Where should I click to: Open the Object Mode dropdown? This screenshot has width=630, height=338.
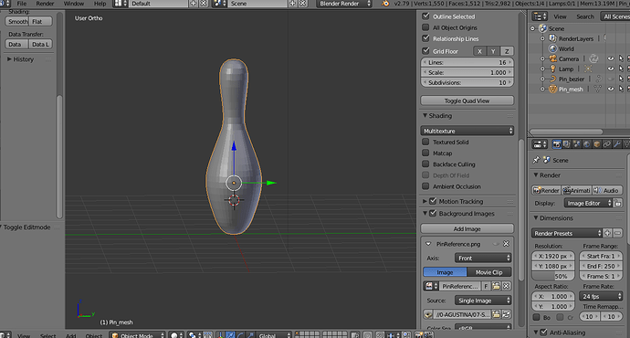tap(137, 334)
